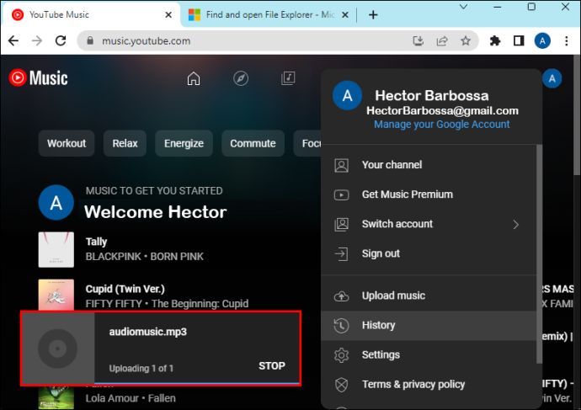Select the Commute mood chip
The height and width of the screenshot is (410, 581).
(253, 143)
